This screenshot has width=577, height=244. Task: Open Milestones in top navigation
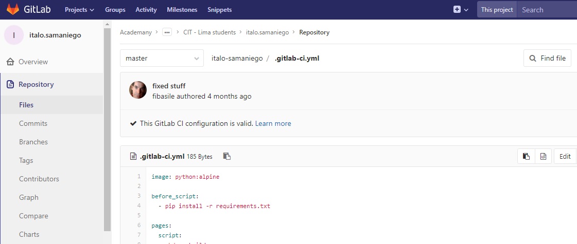click(182, 10)
